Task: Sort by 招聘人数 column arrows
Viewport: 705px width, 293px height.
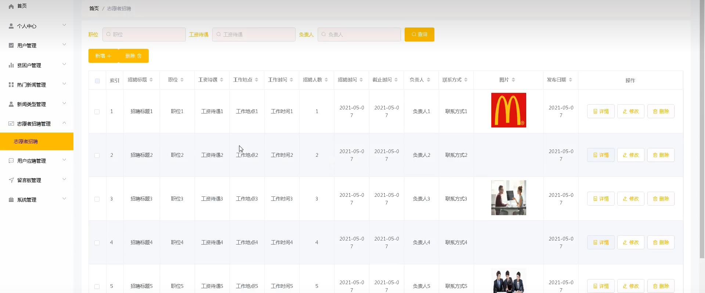Action: pyautogui.click(x=326, y=80)
